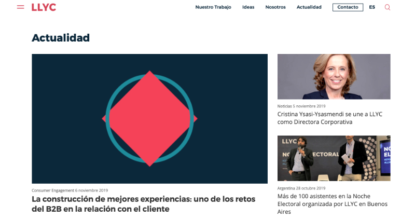Select the Argentina category label
The width and height of the screenshot is (415, 219).
(286, 188)
